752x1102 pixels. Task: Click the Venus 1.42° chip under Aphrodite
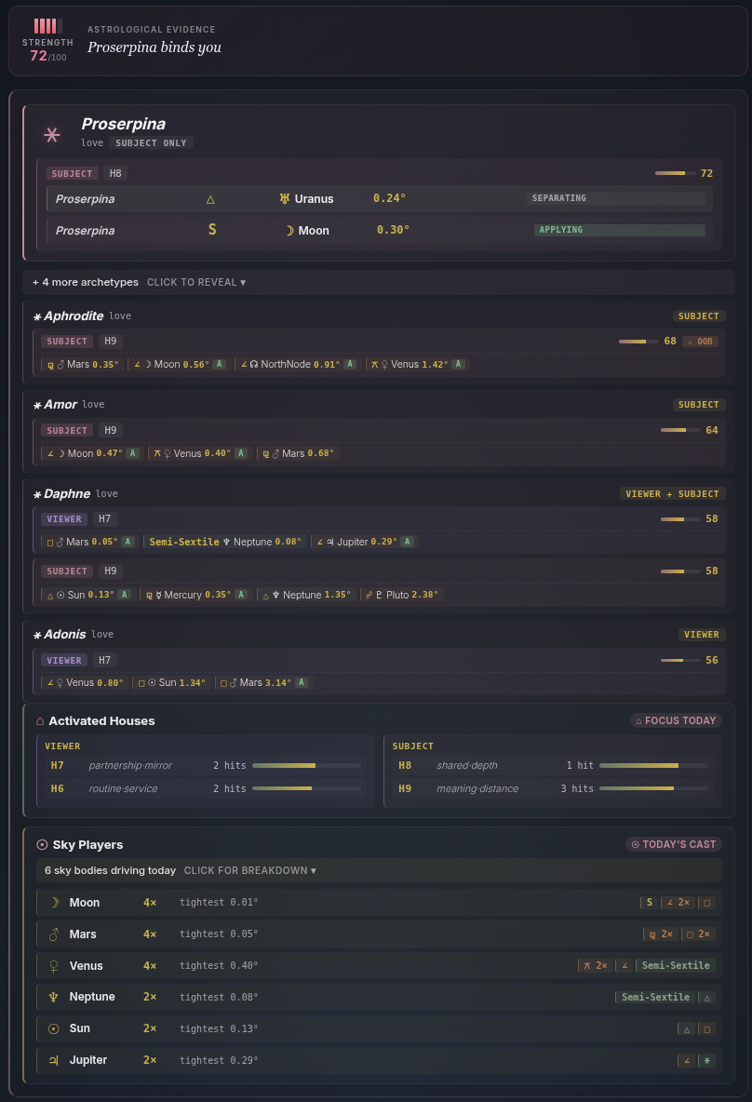(x=418, y=364)
